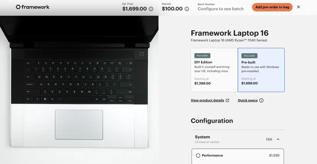Click the Framework gear logo
The height and width of the screenshot is (164, 317).
[x=18, y=7]
